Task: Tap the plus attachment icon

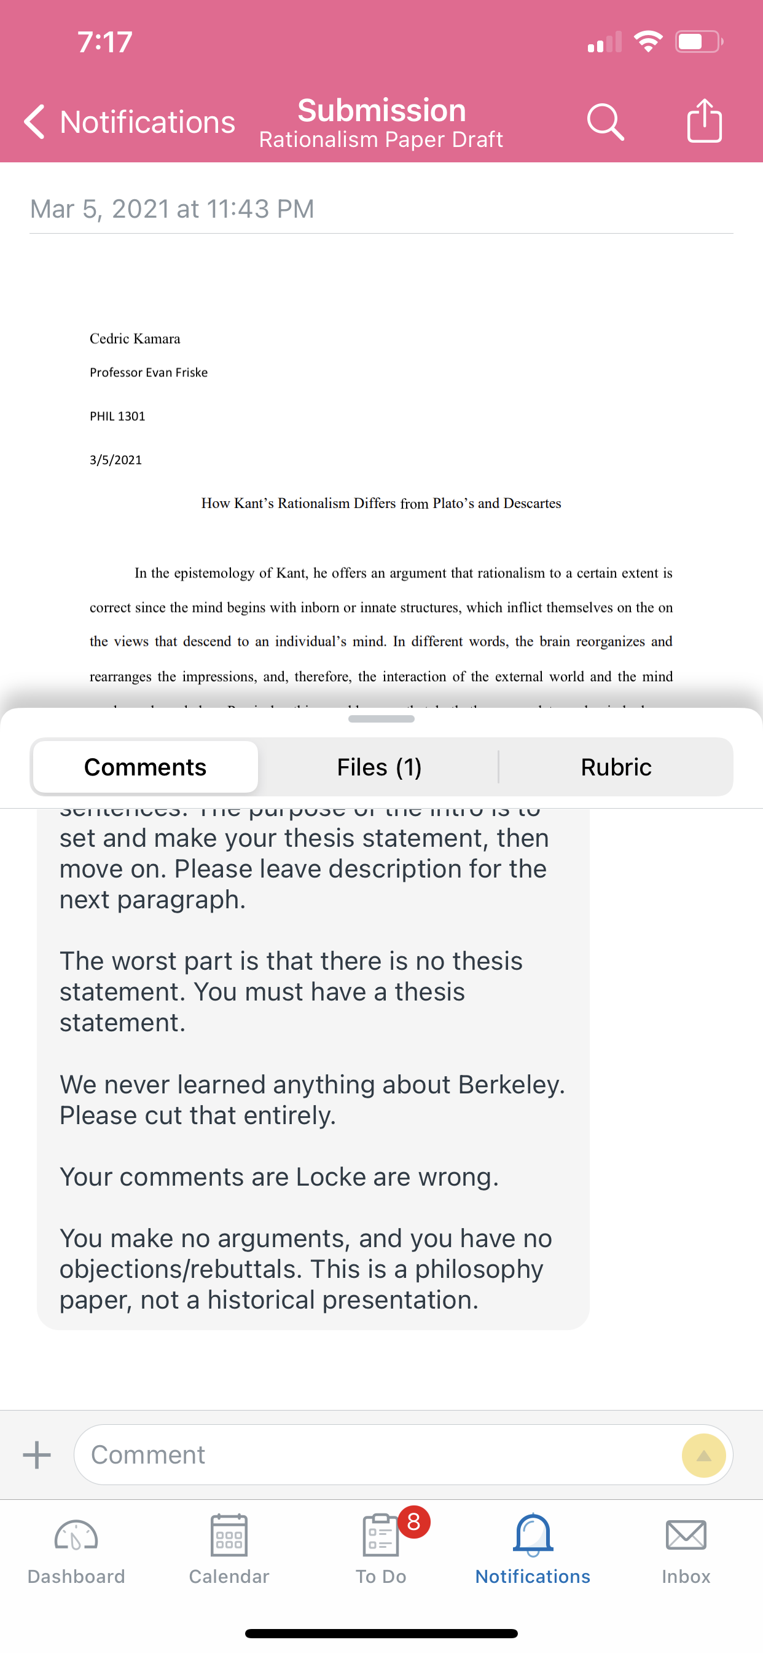Action: pyautogui.click(x=37, y=1455)
